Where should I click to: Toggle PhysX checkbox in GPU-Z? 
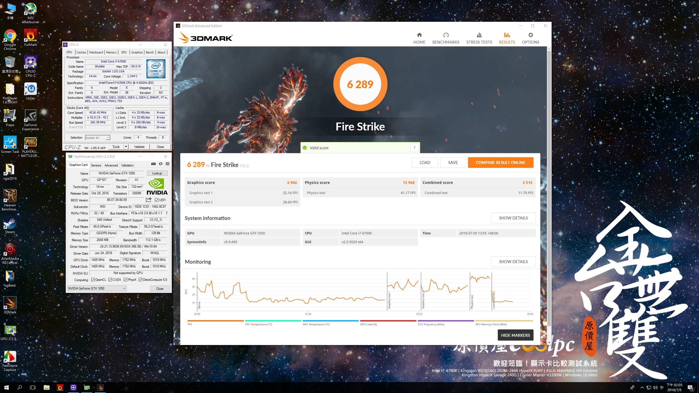pos(126,280)
